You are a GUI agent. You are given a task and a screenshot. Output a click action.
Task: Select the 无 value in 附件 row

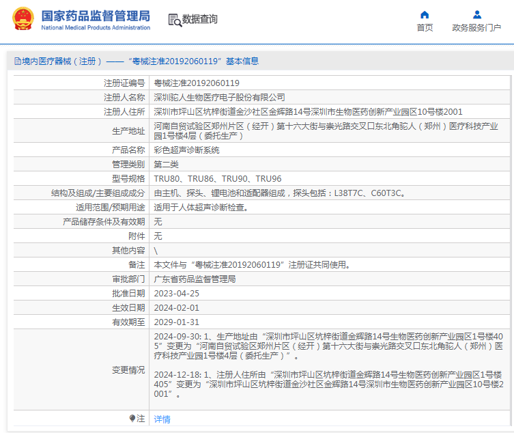[x=158, y=236]
